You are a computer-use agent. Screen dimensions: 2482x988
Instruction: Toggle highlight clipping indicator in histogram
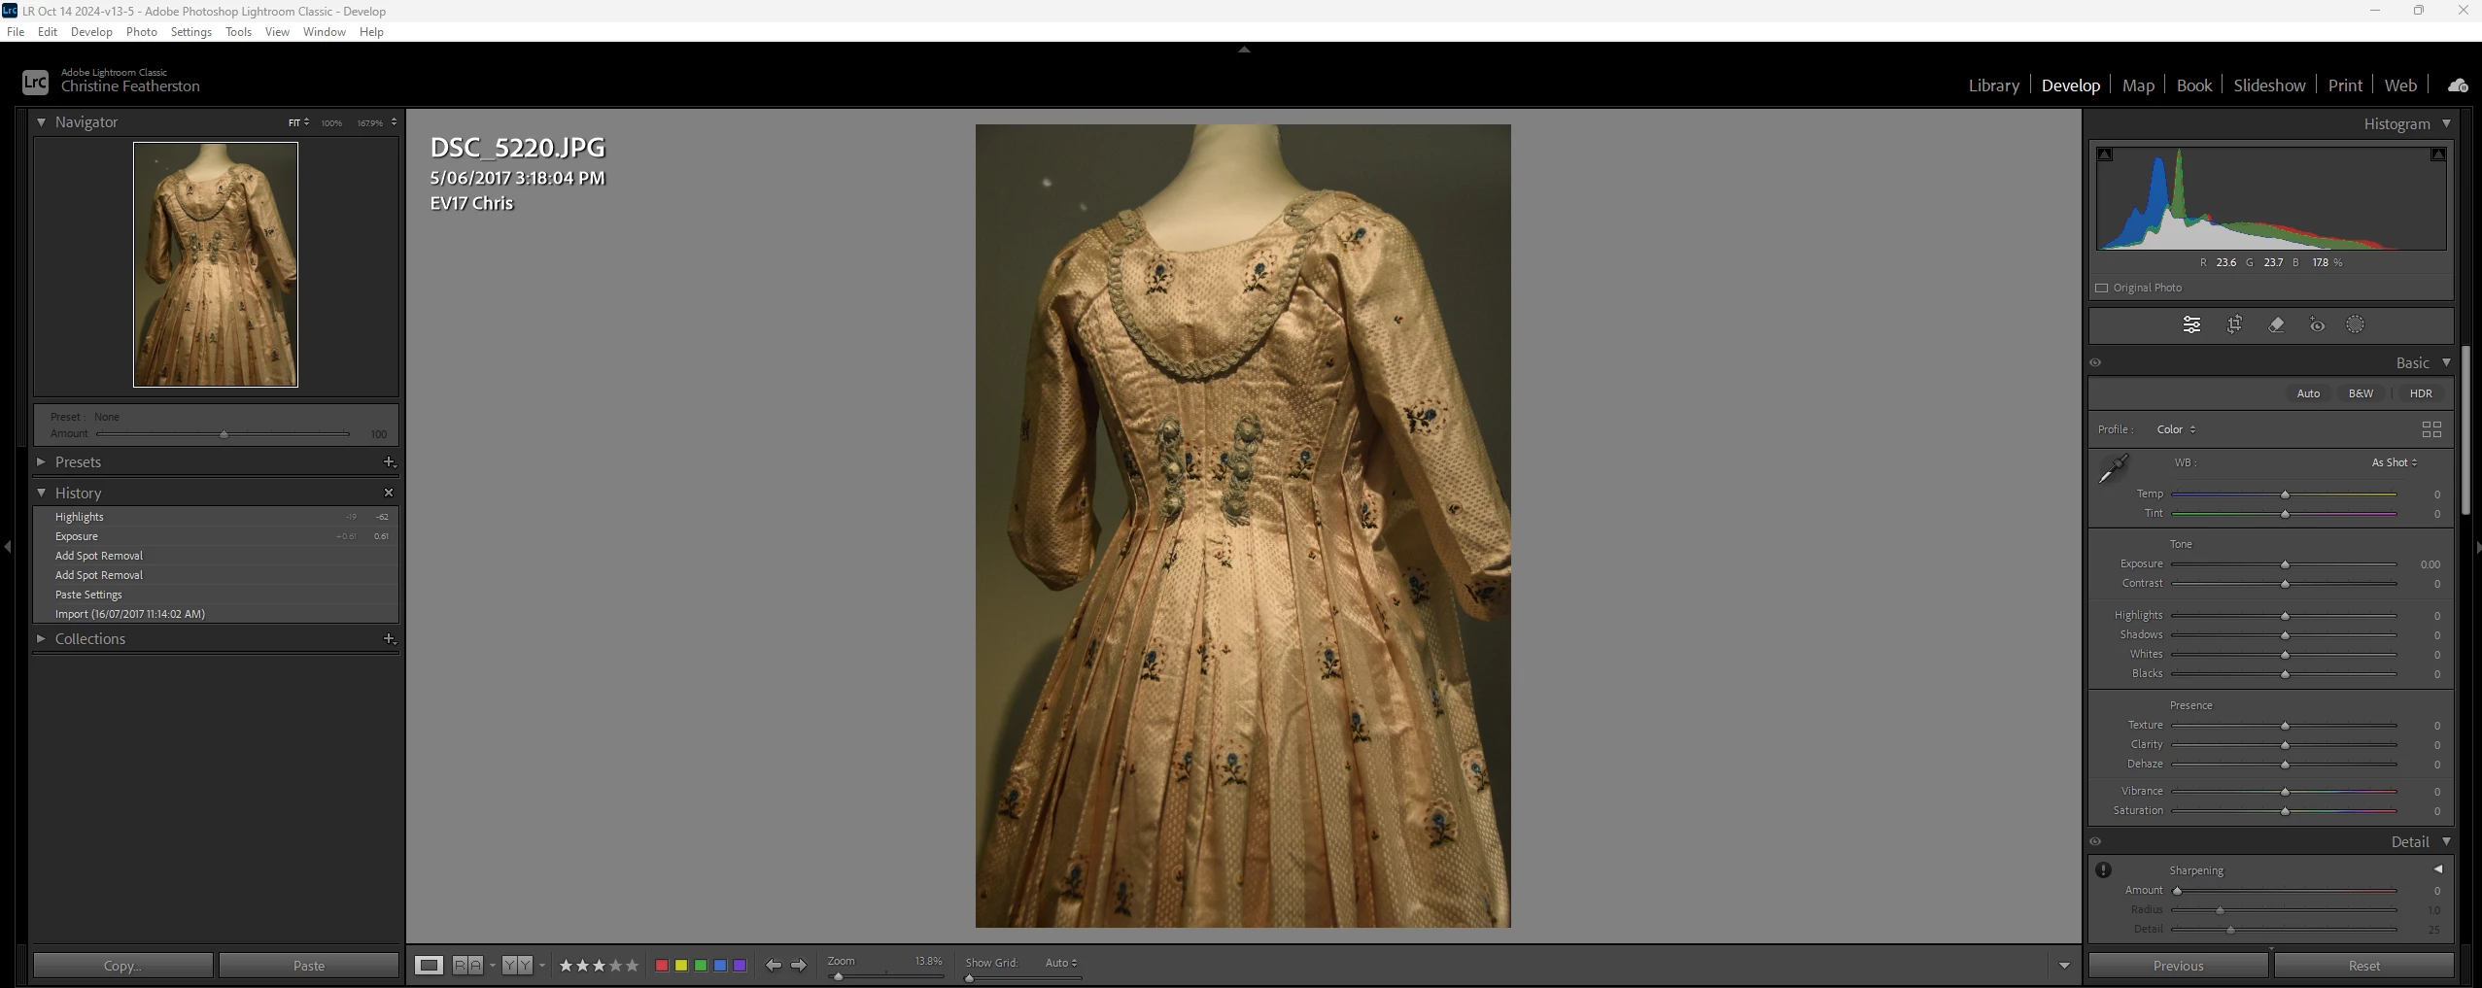click(x=2438, y=154)
